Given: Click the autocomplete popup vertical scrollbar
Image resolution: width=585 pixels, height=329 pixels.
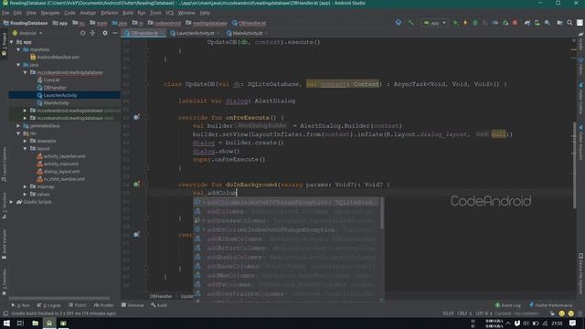Looking at the screenshot, I should (x=382, y=213).
